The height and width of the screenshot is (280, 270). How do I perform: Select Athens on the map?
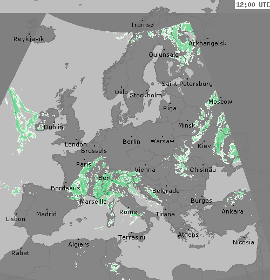(x=188, y=235)
